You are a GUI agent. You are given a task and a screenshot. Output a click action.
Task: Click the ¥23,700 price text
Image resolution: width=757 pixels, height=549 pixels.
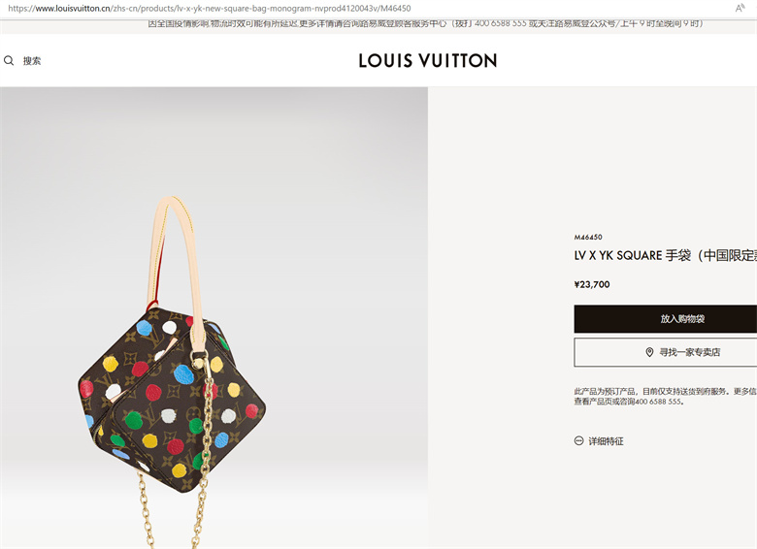[x=592, y=284]
